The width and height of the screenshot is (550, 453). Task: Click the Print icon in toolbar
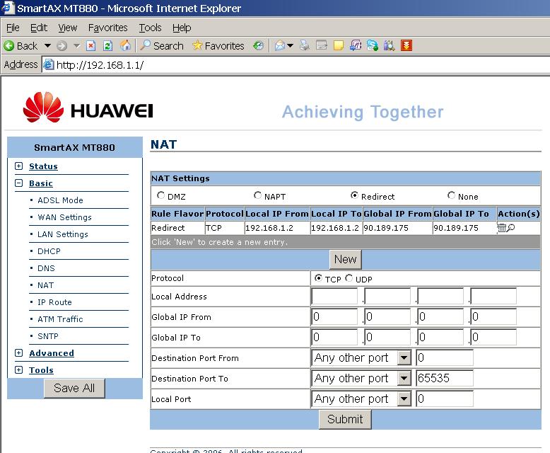pyautogui.click(x=305, y=45)
